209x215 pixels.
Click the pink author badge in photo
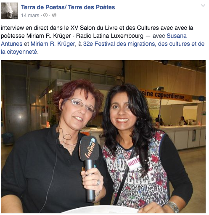(133, 163)
